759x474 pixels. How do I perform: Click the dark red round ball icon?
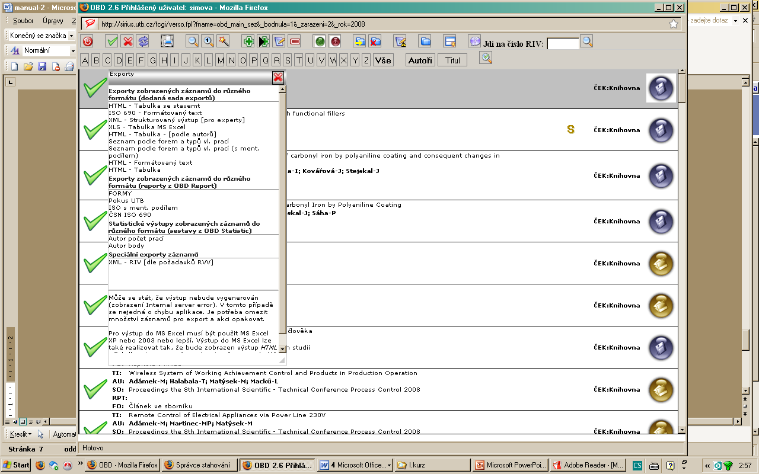[x=335, y=41]
